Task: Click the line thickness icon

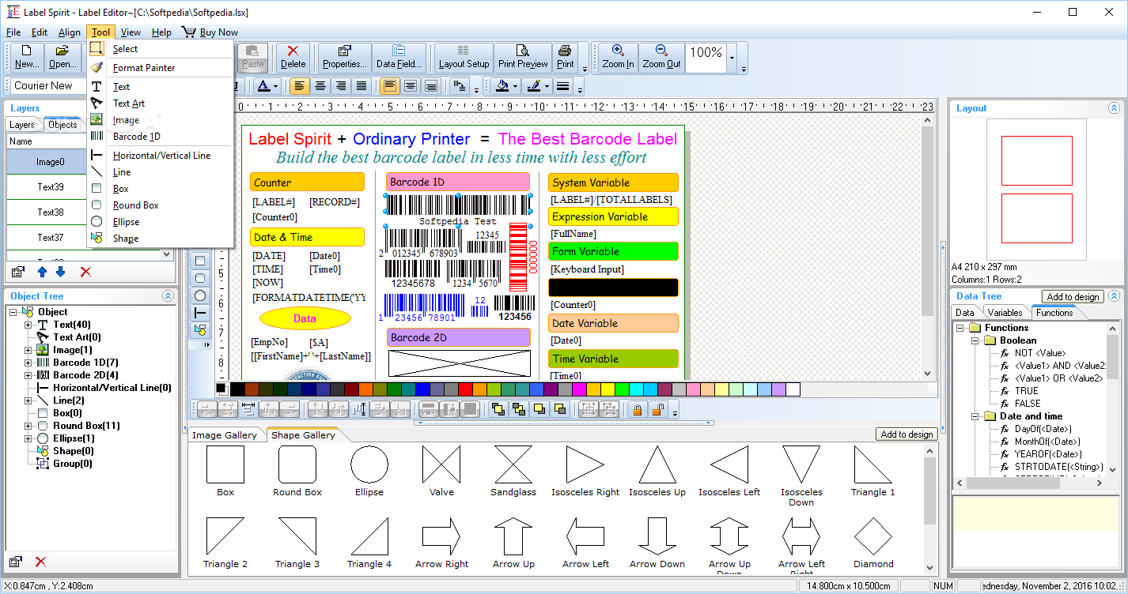Action: pyautogui.click(x=562, y=86)
